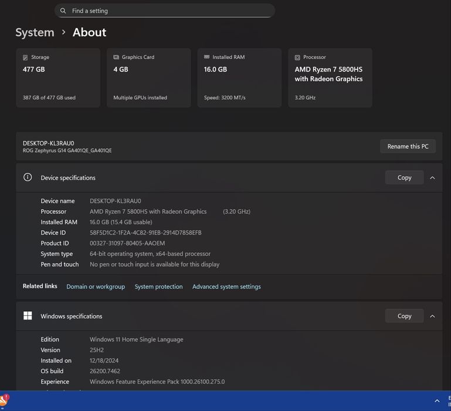Open the 477 GB Storage card

(x=58, y=78)
